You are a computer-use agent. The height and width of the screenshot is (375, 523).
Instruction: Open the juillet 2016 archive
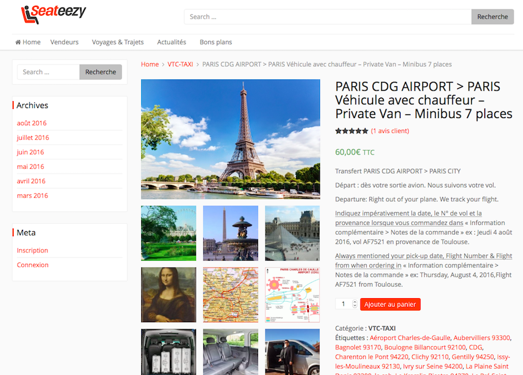tap(33, 137)
